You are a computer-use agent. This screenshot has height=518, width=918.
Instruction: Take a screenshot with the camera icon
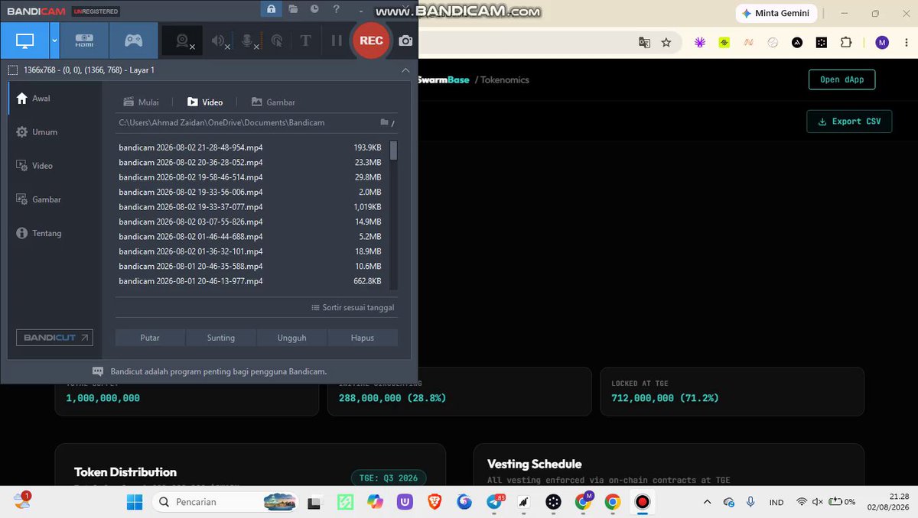click(405, 41)
